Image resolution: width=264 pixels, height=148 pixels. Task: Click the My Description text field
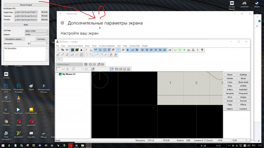coord(26,54)
